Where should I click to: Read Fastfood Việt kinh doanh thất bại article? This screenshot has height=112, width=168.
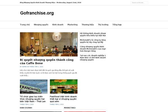tap(63, 99)
